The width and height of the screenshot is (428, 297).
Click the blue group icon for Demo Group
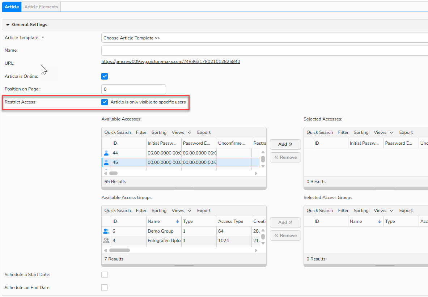pyautogui.click(x=106, y=231)
